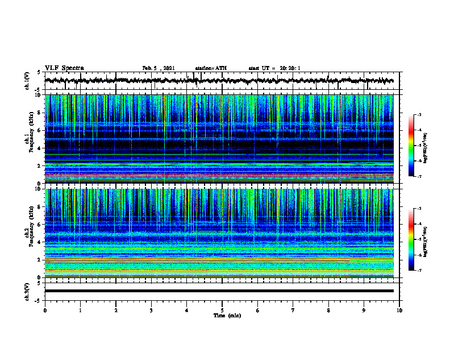Click the "-3" label on the upper colorbar
Viewport: 450px width, 348px height.
coord(419,115)
